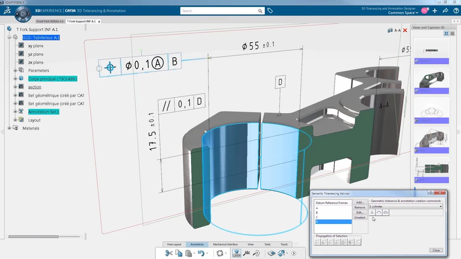Open the Tools tab
The width and height of the screenshot is (461, 259).
pos(267,244)
